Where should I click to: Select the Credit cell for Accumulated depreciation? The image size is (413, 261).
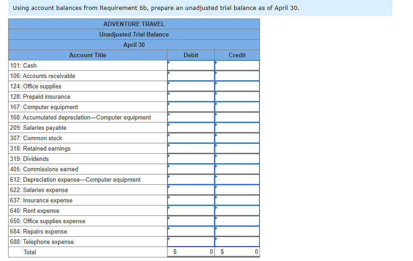pyautogui.click(x=237, y=117)
